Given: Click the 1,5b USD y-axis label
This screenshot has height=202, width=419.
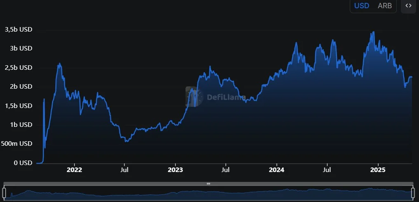Looking at the screenshot, I should point(19,106).
